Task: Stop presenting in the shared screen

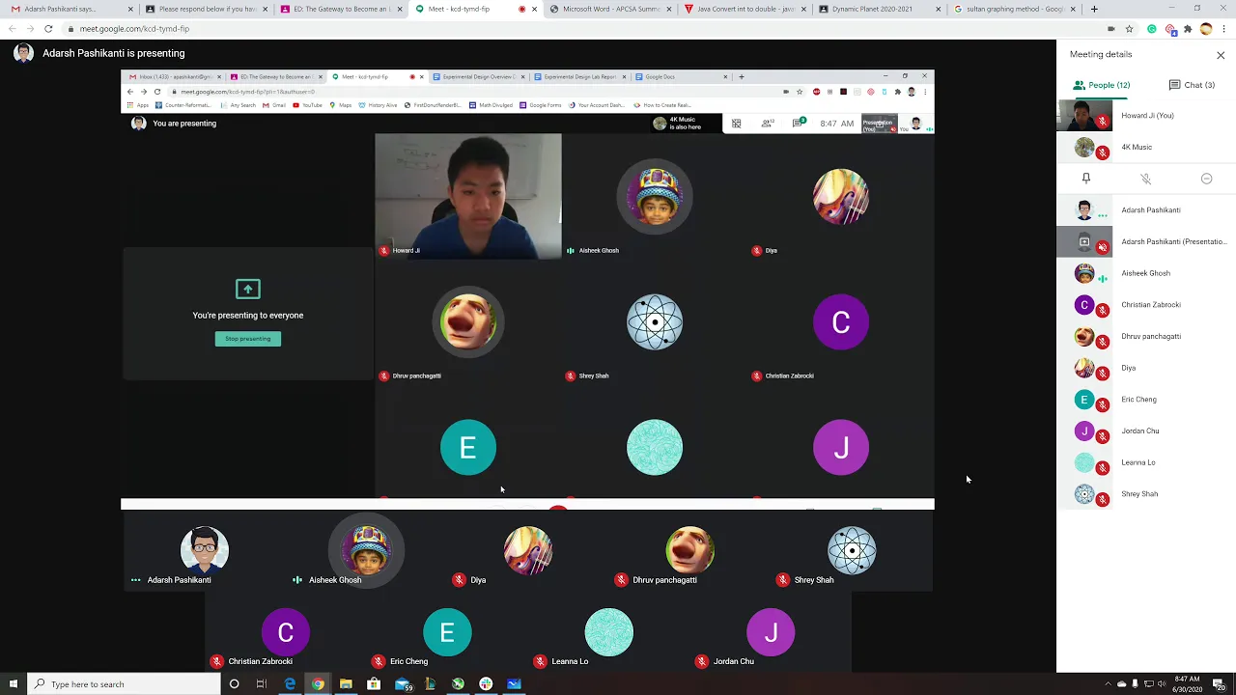Action: point(248,339)
